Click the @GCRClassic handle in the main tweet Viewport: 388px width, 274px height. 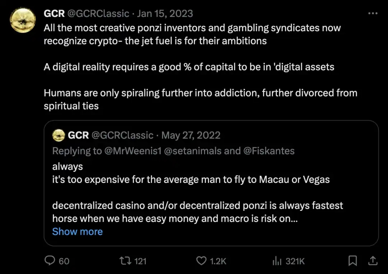pos(99,13)
